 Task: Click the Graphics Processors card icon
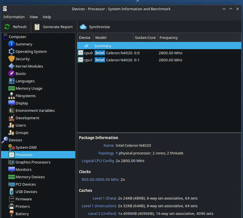(x=11, y=162)
